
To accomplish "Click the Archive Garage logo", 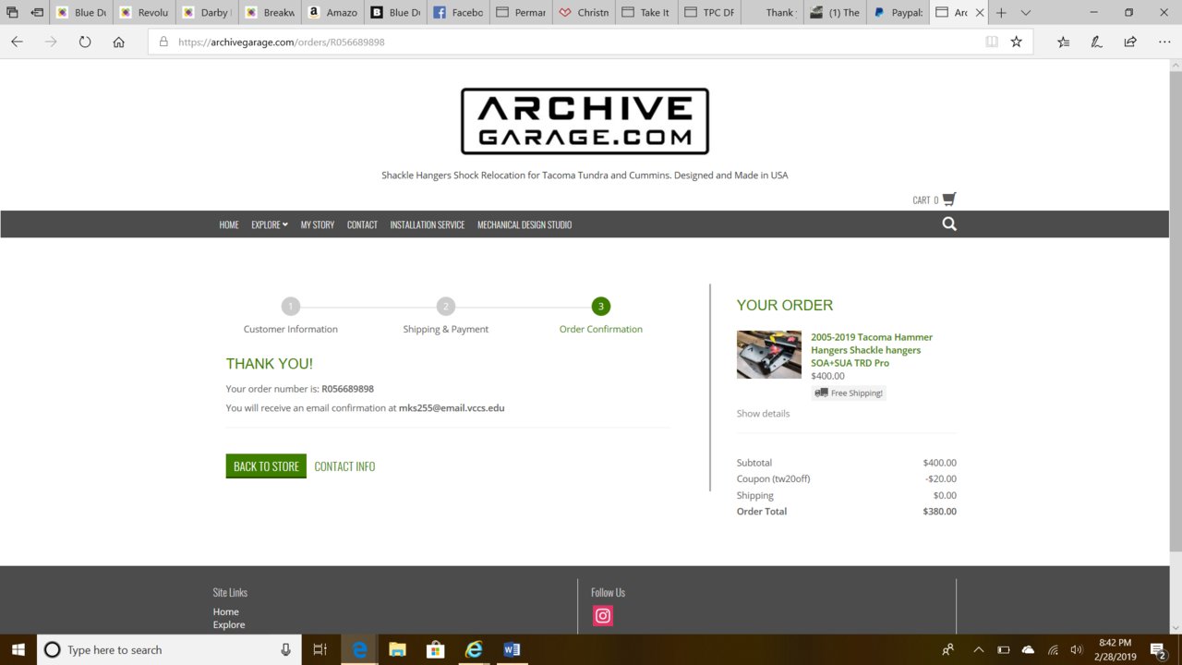I will [585, 121].
